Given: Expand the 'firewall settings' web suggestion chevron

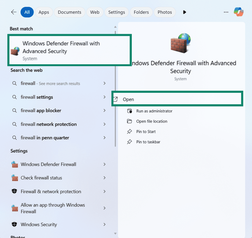Looking at the screenshot, I should tap(105, 97).
